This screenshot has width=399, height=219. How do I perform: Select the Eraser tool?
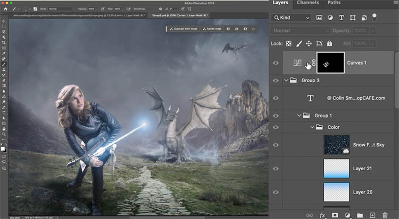coord(4,81)
